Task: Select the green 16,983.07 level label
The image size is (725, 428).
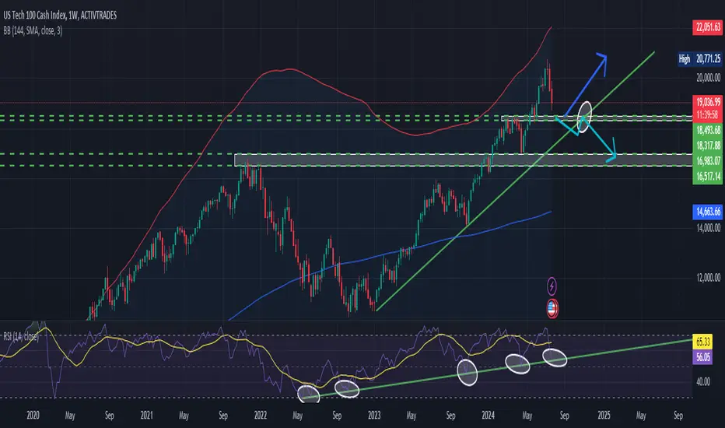Action: tap(708, 160)
